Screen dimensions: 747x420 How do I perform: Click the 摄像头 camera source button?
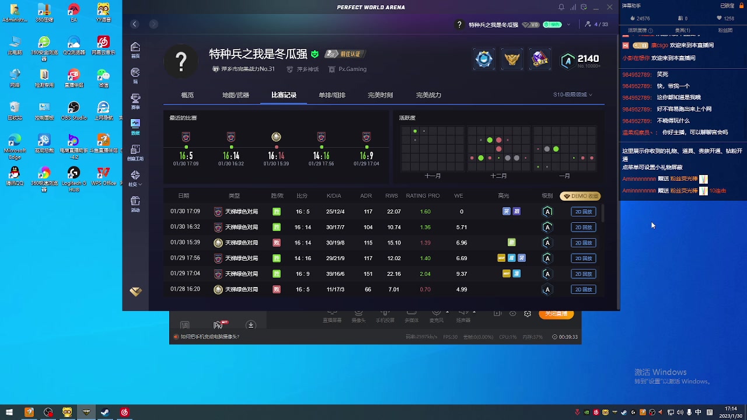pyautogui.click(x=358, y=316)
